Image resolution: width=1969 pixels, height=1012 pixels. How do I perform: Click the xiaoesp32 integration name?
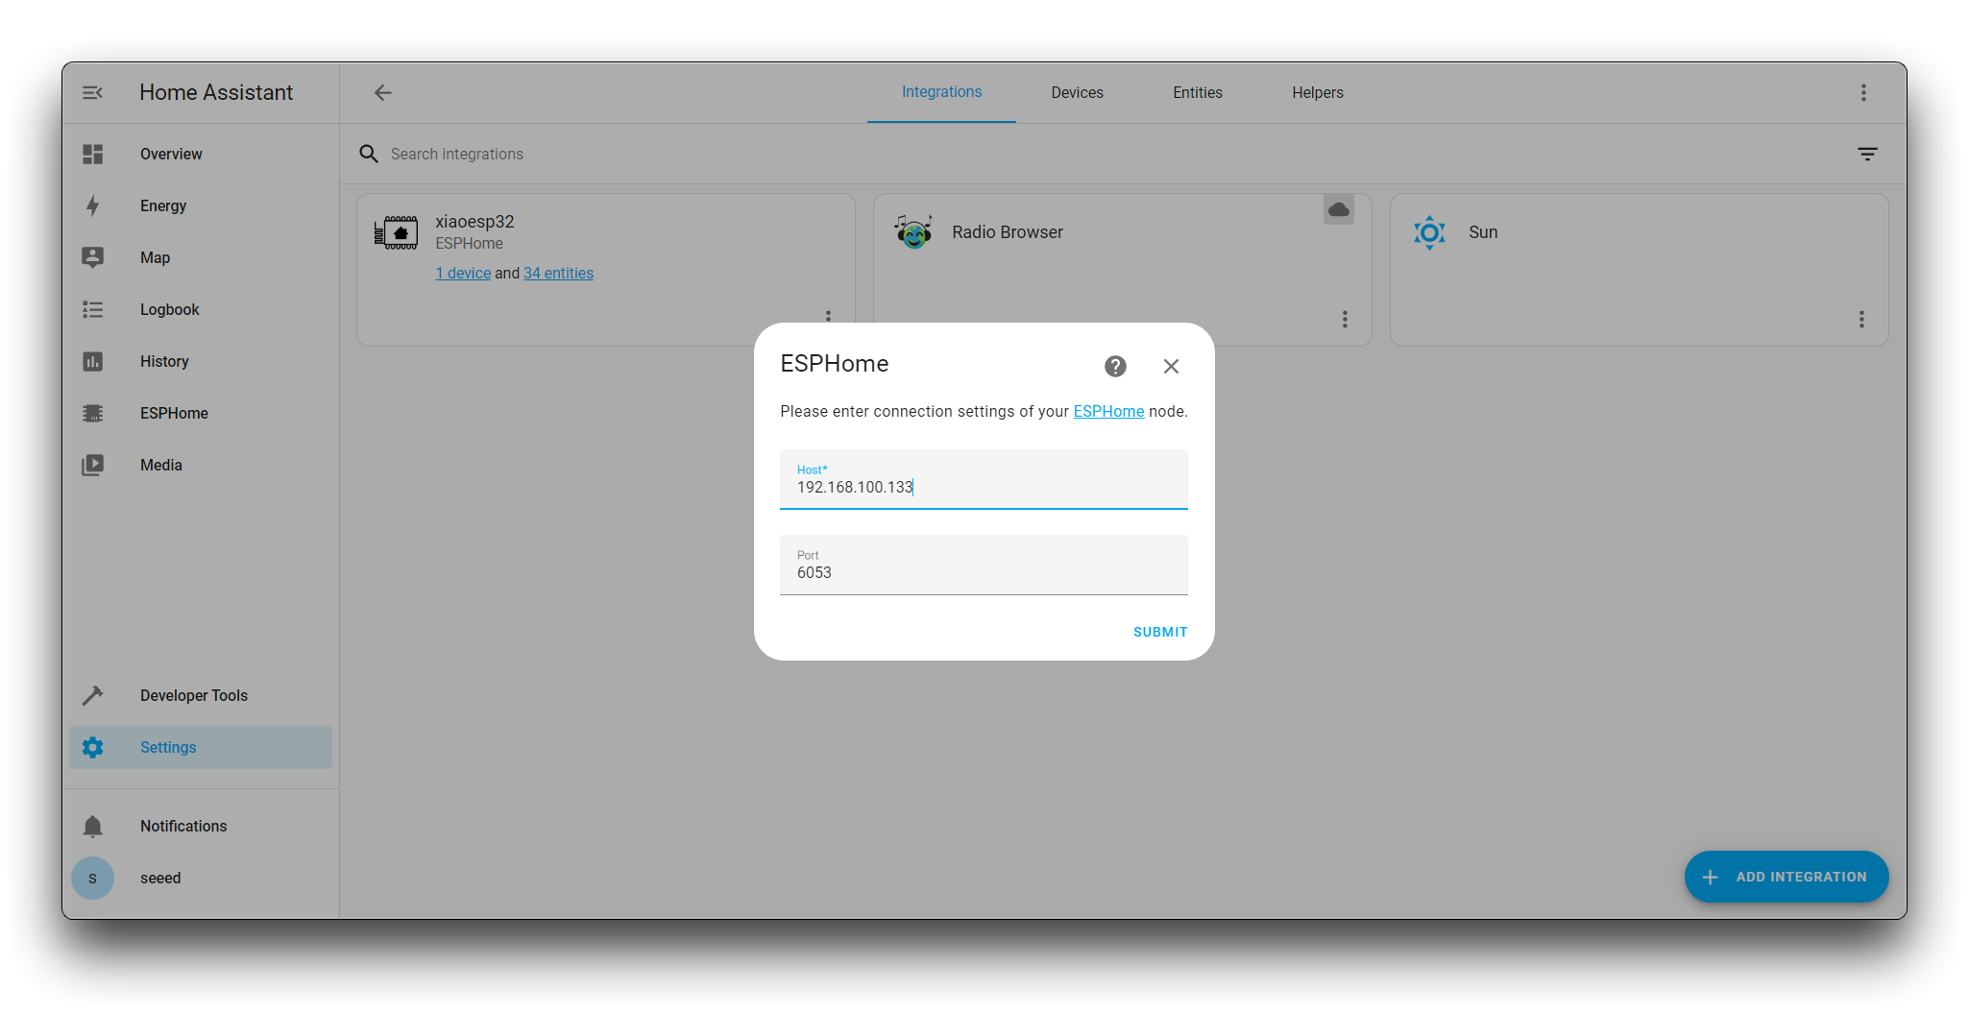click(474, 221)
